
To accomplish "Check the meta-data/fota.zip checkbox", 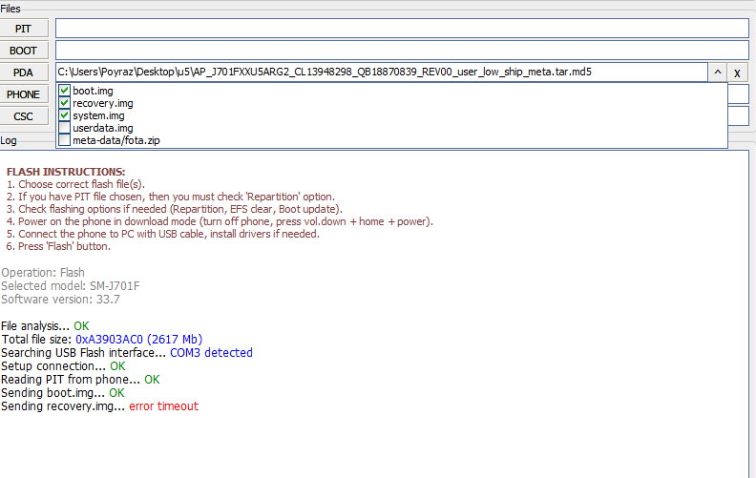I will [64, 140].
